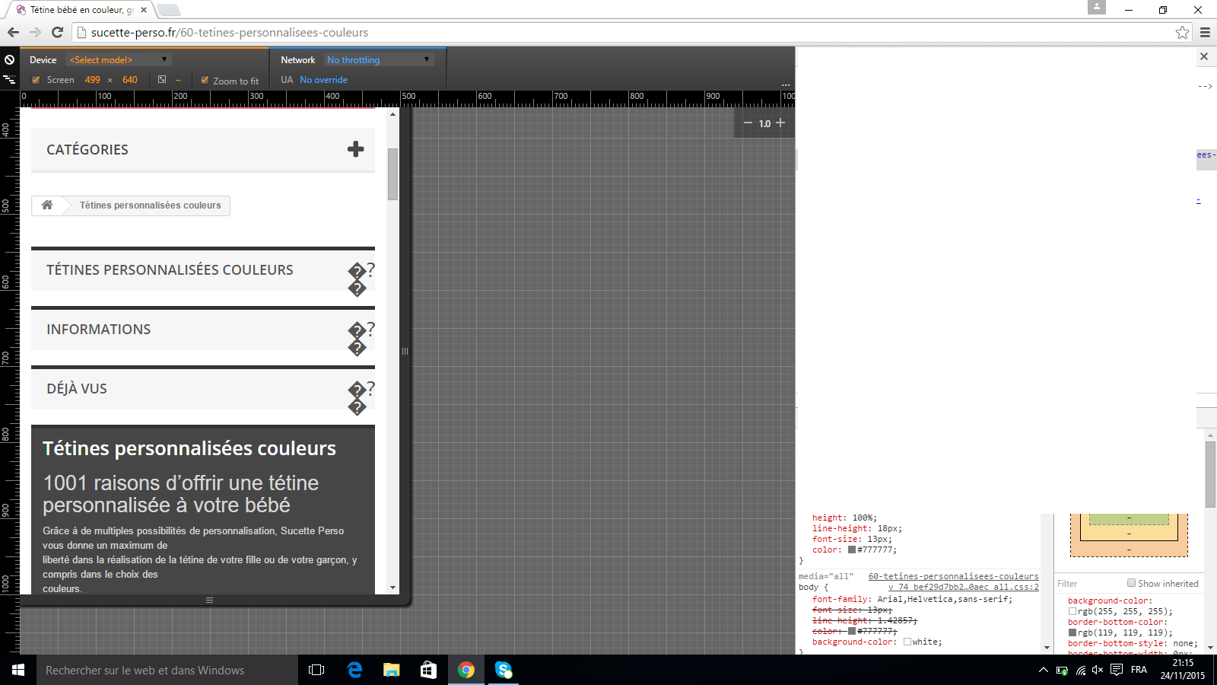1217x685 pixels.
Task: Show hidden system tray icons
Action: (x=1043, y=670)
